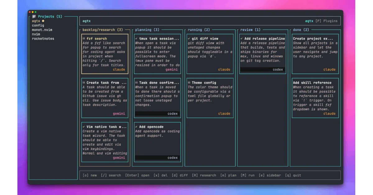Screen dimensions: 373x195
Task: Click the Projects (5) panel title
Action: pyautogui.click(x=50, y=16)
